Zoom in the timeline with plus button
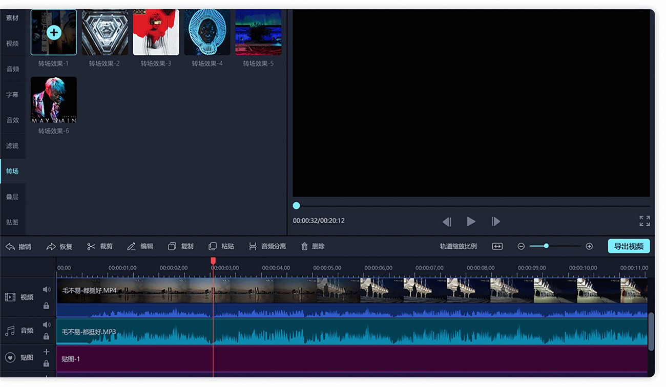Screen dimensions: 666x387 tap(589, 246)
